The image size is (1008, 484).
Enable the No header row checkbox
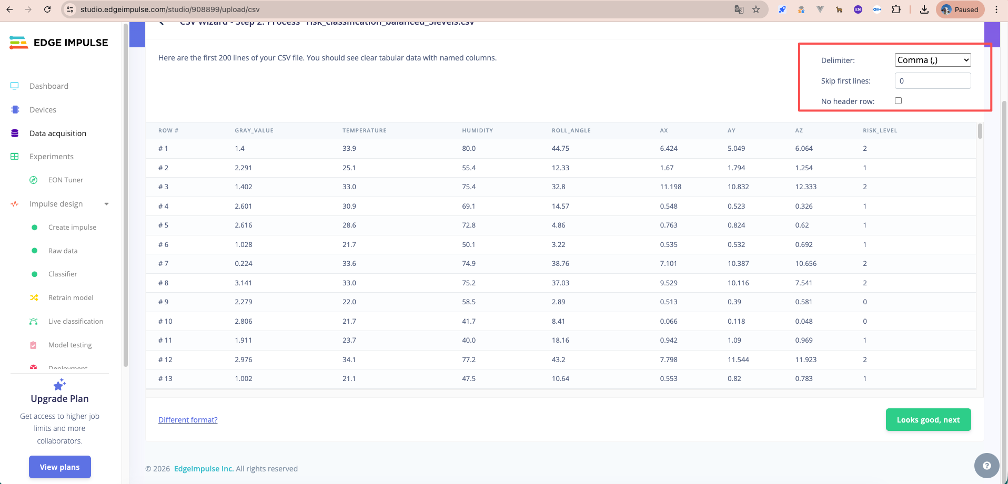tap(898, 101)
